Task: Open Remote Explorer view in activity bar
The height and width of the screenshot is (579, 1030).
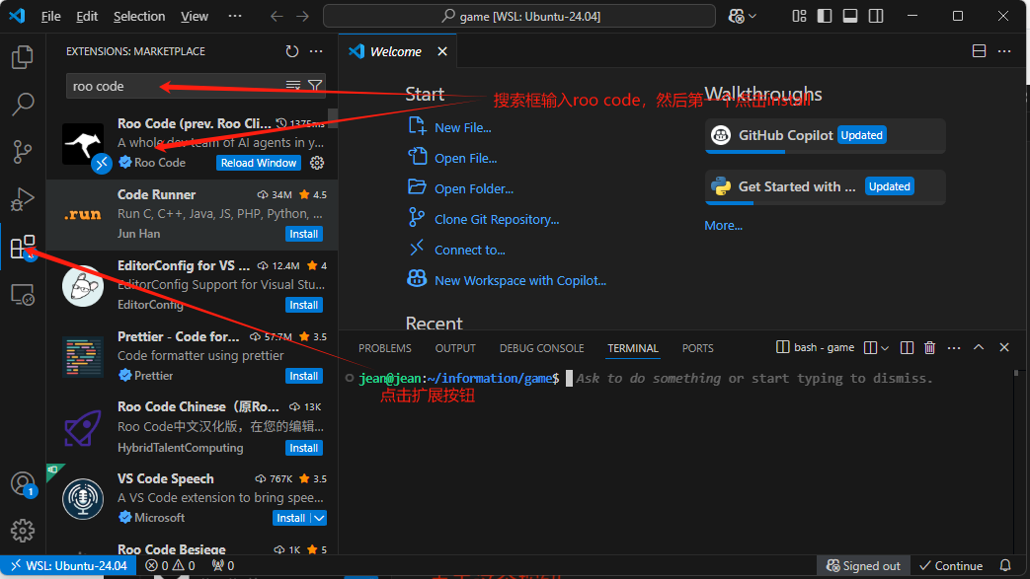Action: point(23,295)
